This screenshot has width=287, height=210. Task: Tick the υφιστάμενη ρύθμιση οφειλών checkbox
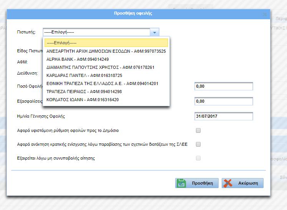click(198, 130)
